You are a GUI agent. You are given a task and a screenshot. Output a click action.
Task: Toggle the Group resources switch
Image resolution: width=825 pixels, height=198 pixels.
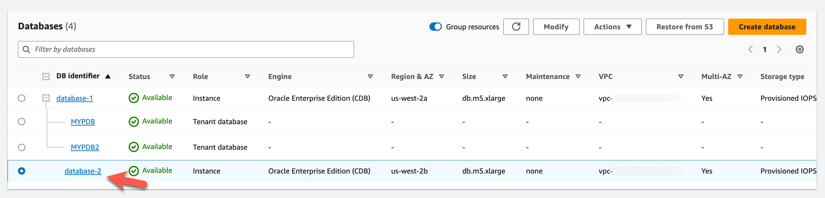point(435,27)
